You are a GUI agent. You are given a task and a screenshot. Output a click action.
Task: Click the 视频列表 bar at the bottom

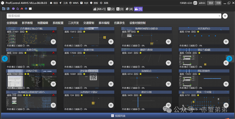pos(118,116)
